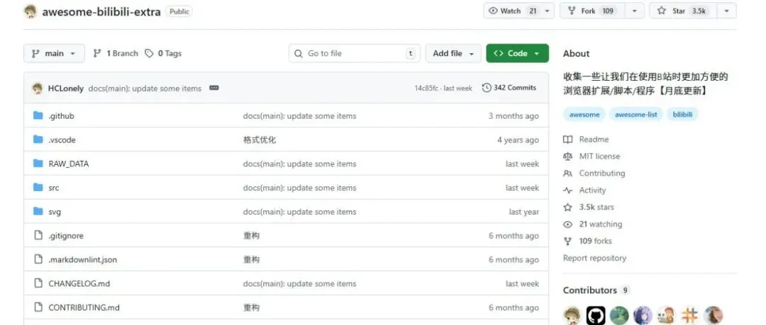This screenshot has width=766, height=325.
Task: Open the green Code dropdown
Action: (x=517, y=53)
